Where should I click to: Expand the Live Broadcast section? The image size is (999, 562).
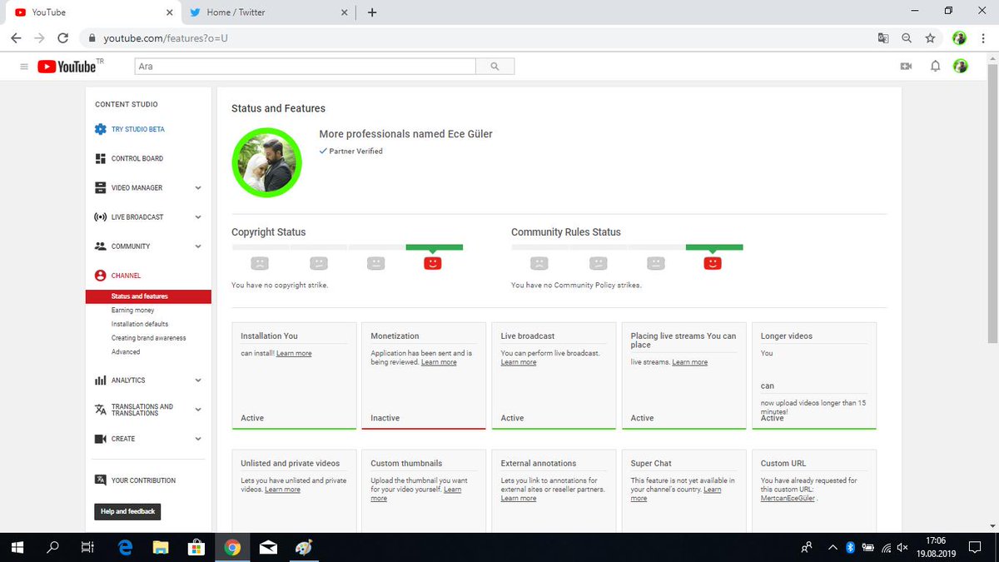[198, 217]
